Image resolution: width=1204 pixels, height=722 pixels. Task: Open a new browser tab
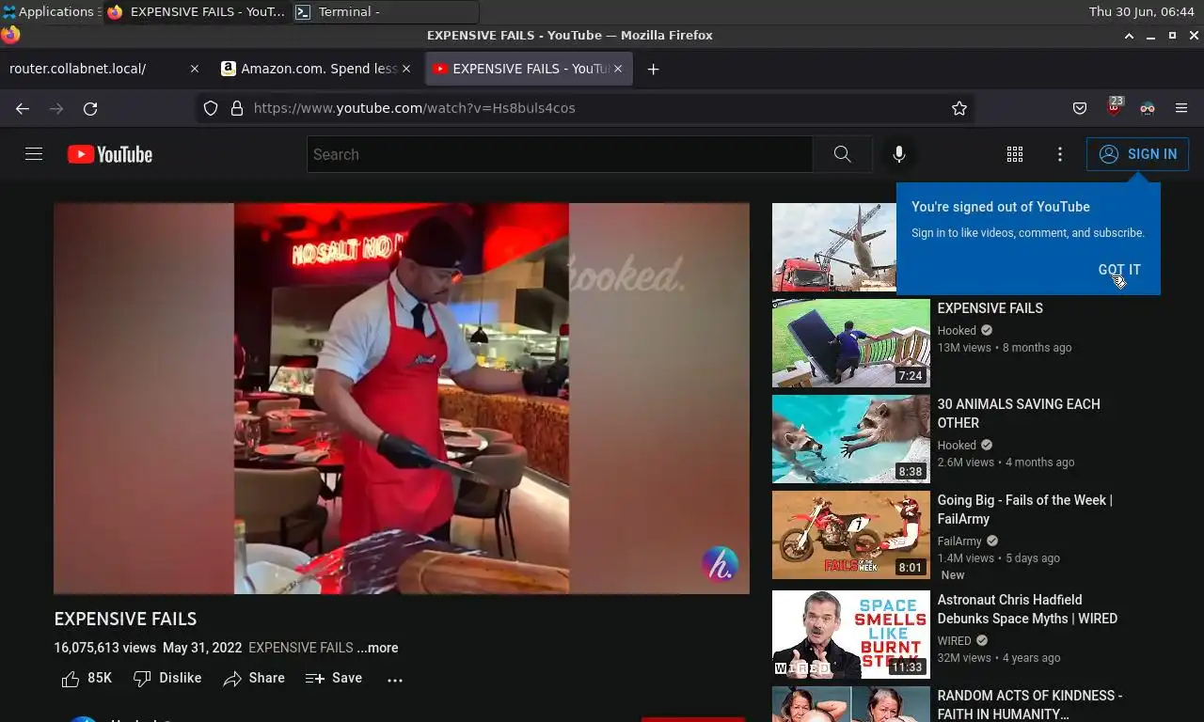(x=653, y=69)
